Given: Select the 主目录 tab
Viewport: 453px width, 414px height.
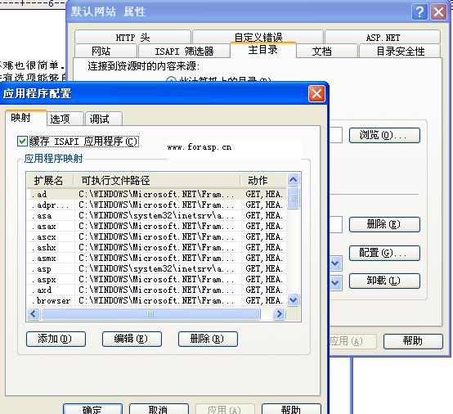Looking at the screenshot, I should pyautogui.click(x=263, y=50).
